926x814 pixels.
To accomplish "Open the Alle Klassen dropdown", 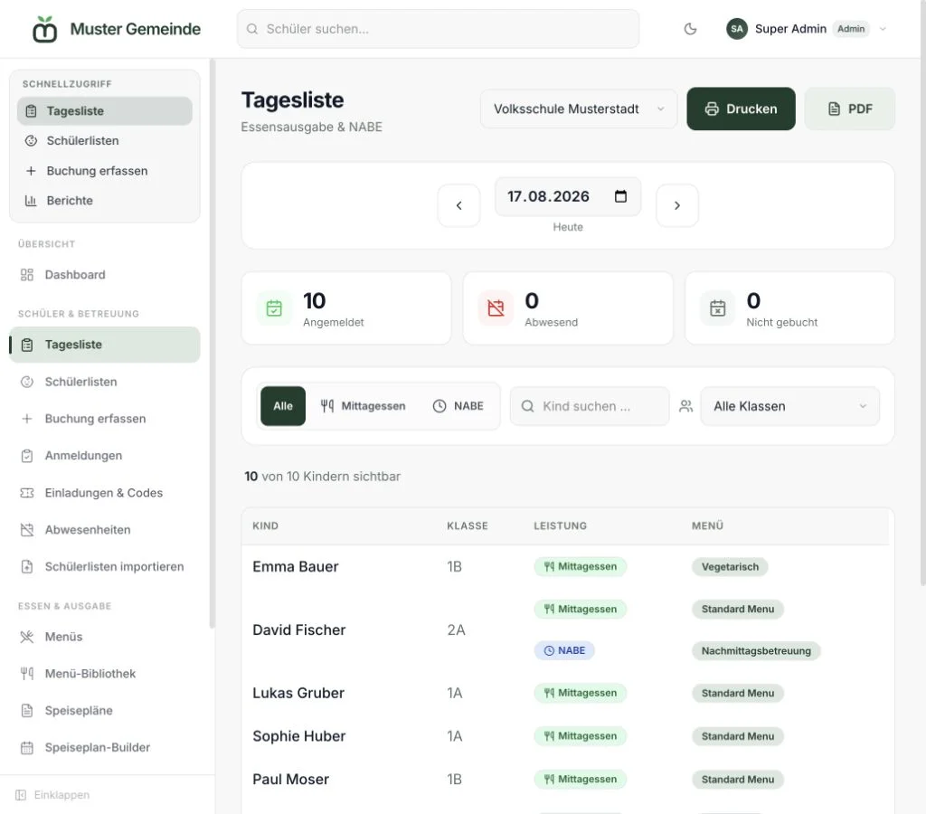I will [789, 406].
